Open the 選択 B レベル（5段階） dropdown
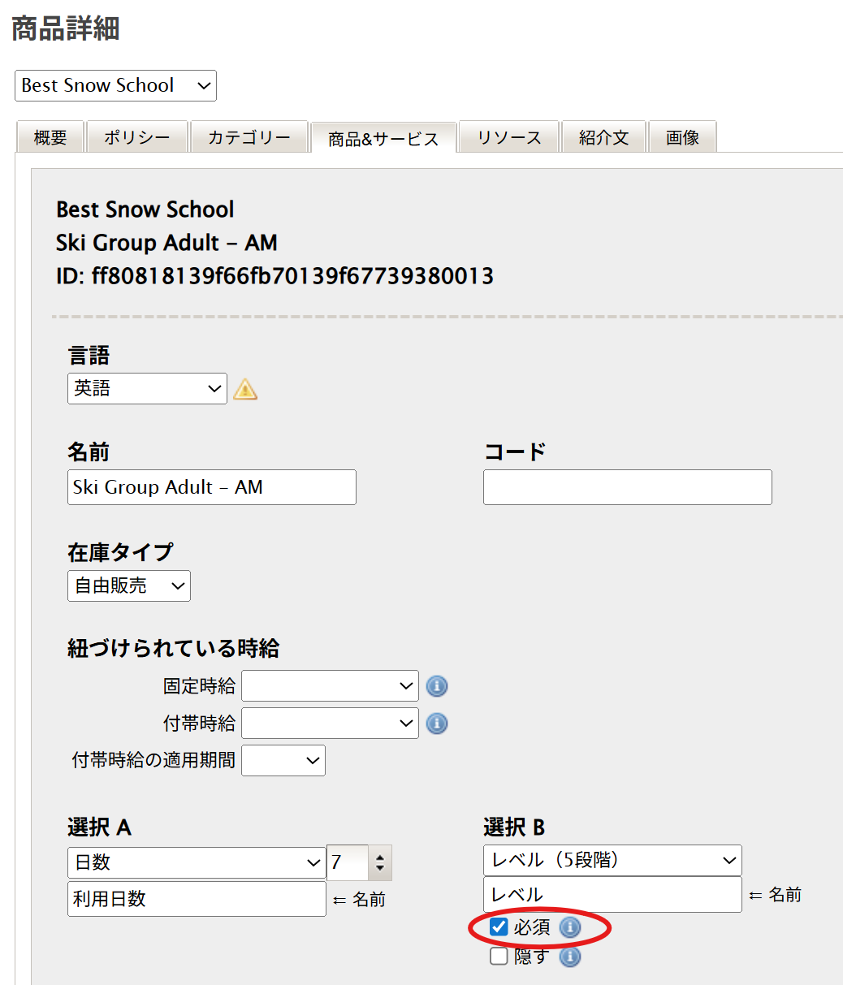This screenshot has width=843, height=985. 612,861
